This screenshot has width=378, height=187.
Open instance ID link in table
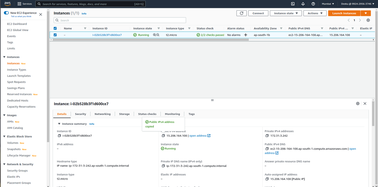107,35
